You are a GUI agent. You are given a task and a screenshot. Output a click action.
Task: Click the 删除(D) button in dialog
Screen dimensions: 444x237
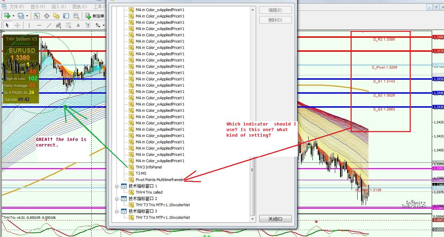[275, 20]
